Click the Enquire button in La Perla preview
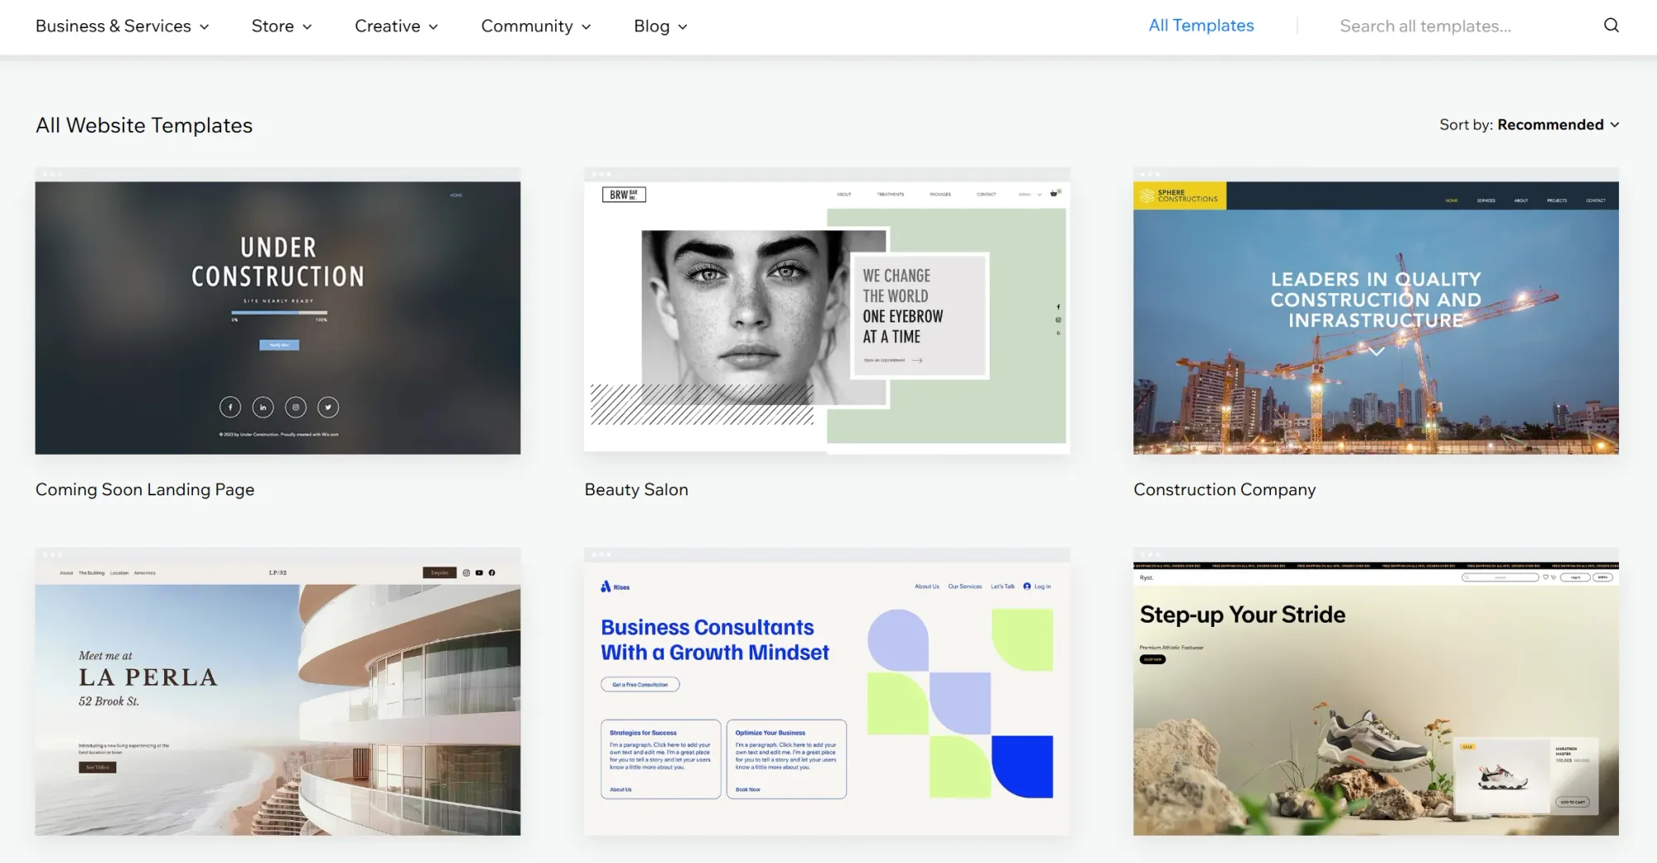The height and width of the screenshot is (863, 1657). click(x=439, y=572)
